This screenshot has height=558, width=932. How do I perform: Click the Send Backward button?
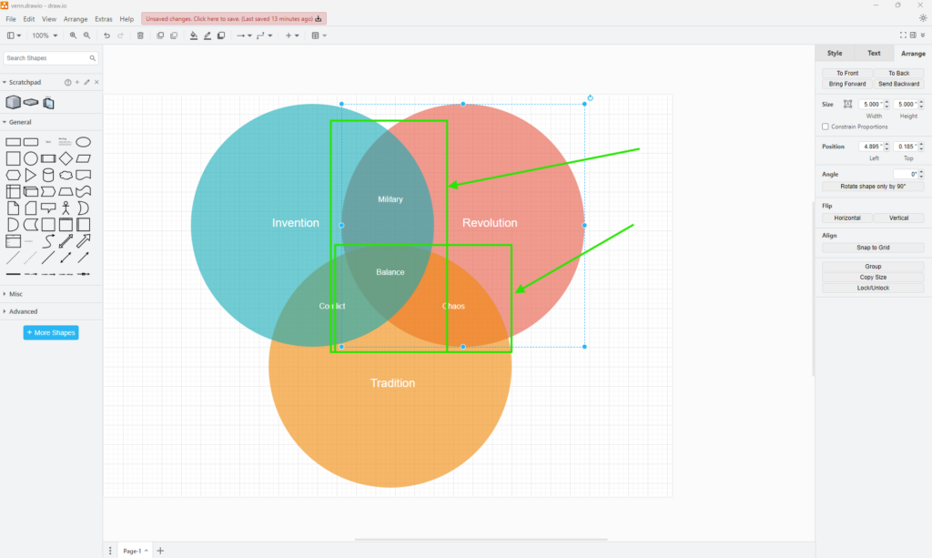pos(898,84)
